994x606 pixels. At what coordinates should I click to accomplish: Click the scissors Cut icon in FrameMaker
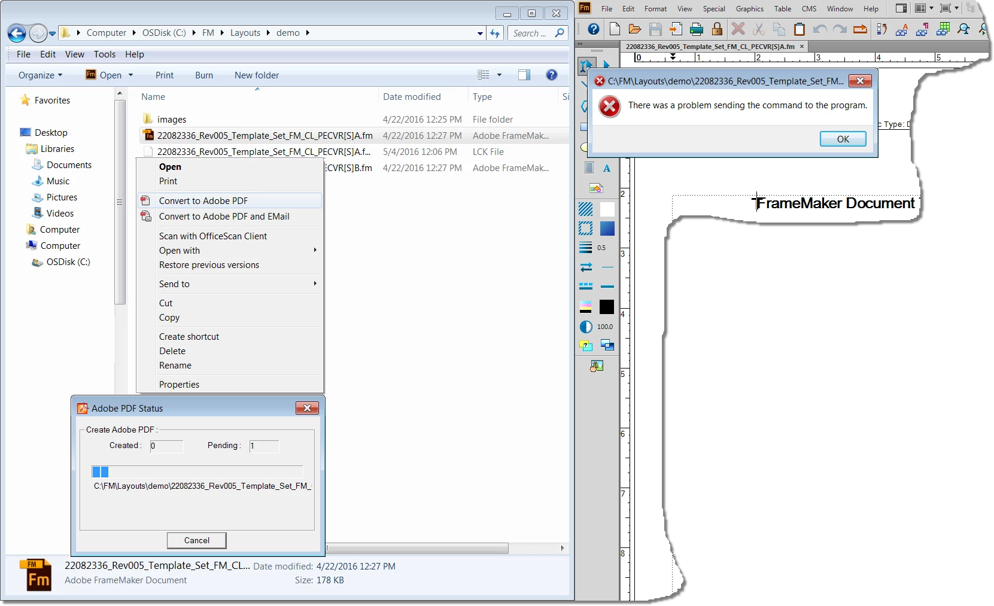(759, 29)
